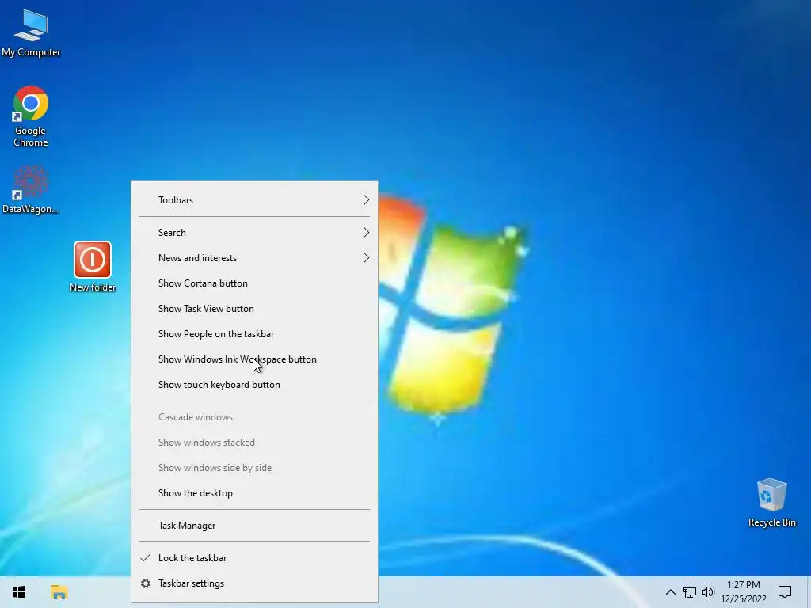Open Task Manager from context menu

coord(255,526)
